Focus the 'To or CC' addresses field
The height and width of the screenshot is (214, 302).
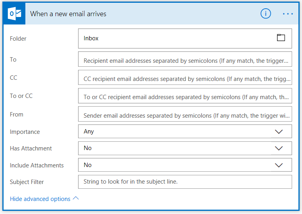point(185,97)
